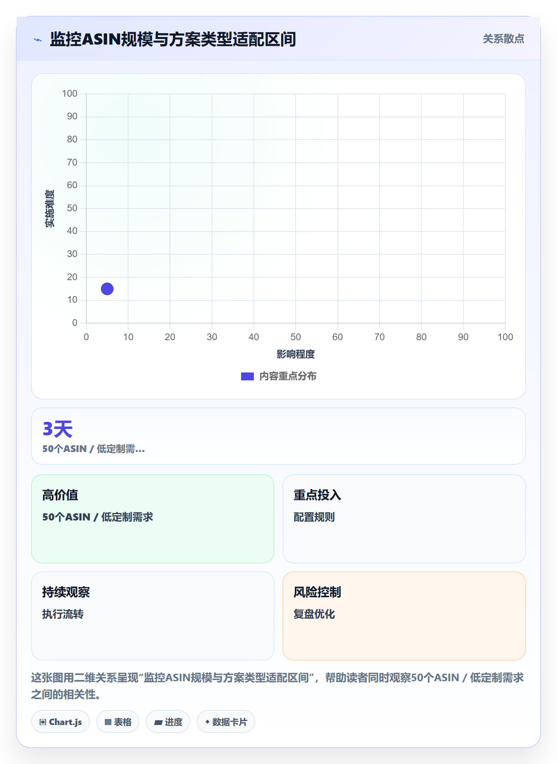Click the 关系散点 label in the header
Screen dimensions: 557x764
pyautogui.click(x=503, y=39)
